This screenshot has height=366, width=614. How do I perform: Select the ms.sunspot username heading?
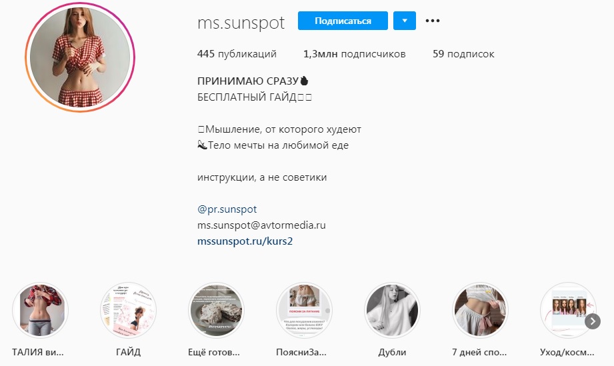coord(241,22)
